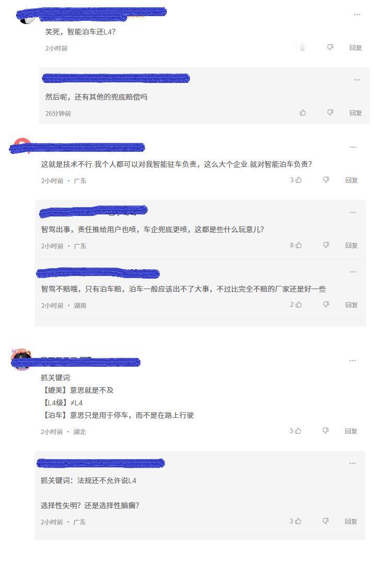Open more options menu on '然后呢' reply

(357, 80)
